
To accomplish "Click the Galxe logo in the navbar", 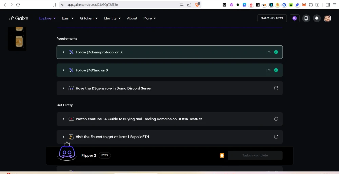I will (19, 18).
